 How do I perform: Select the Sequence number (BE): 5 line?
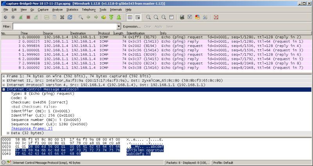(x=46, y=120)
